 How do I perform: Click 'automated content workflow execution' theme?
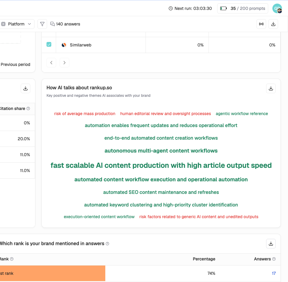[x=161, y=180]
